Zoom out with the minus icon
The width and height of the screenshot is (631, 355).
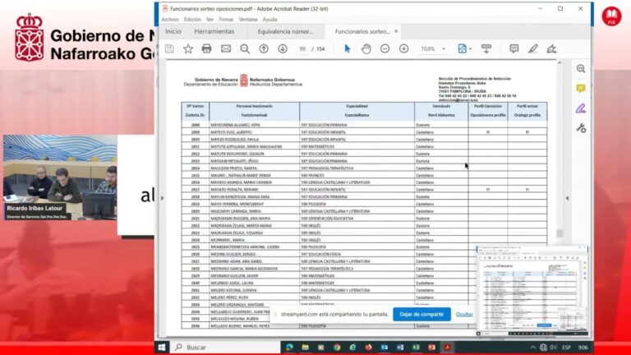[385, 48]
